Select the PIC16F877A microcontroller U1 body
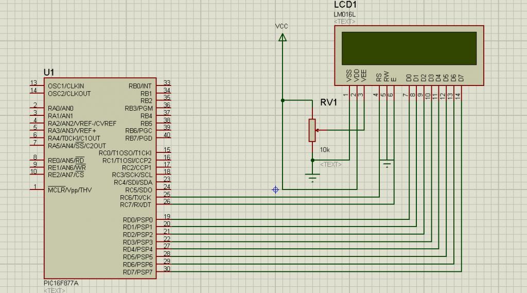 click(x=100, y=178)
